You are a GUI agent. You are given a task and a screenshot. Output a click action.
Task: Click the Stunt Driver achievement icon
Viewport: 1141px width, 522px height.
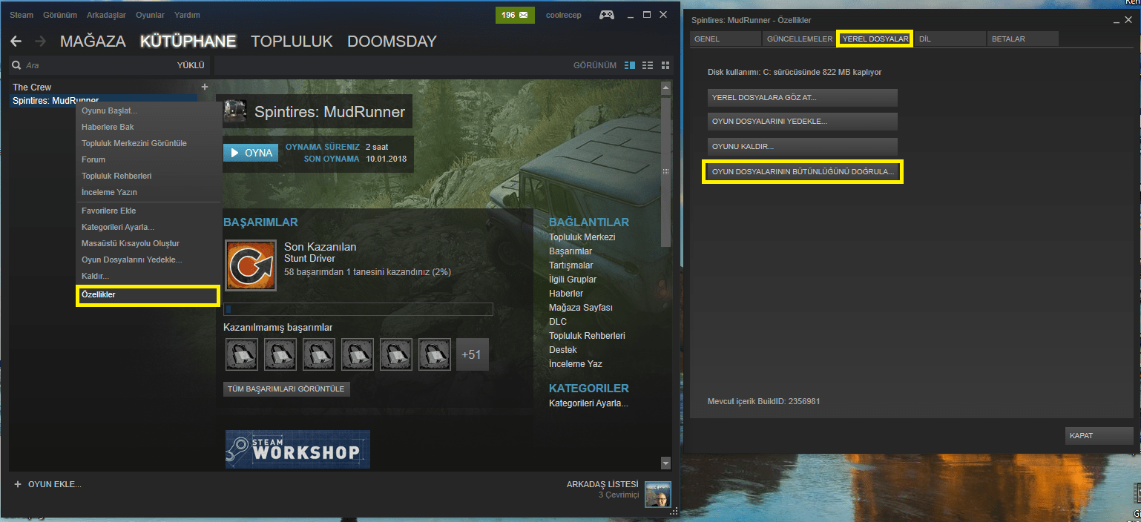coord(250,265)
